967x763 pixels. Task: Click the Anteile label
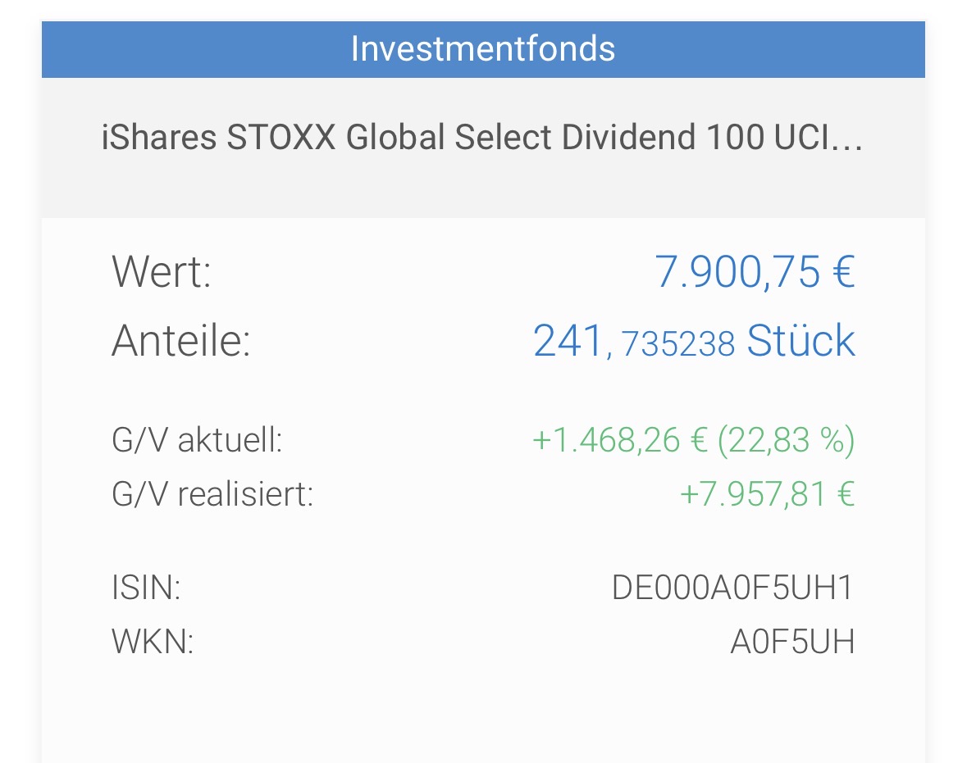pos(180,341)
